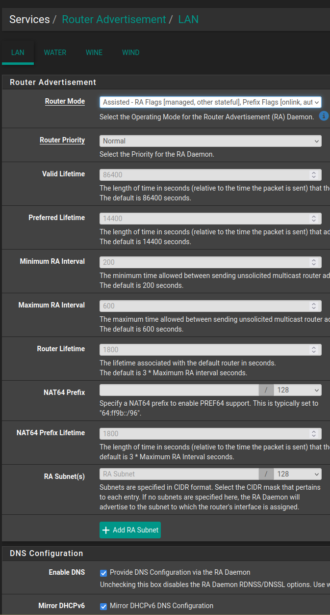Click the Preferred Lifetime spinner arrows

point(314,219)
